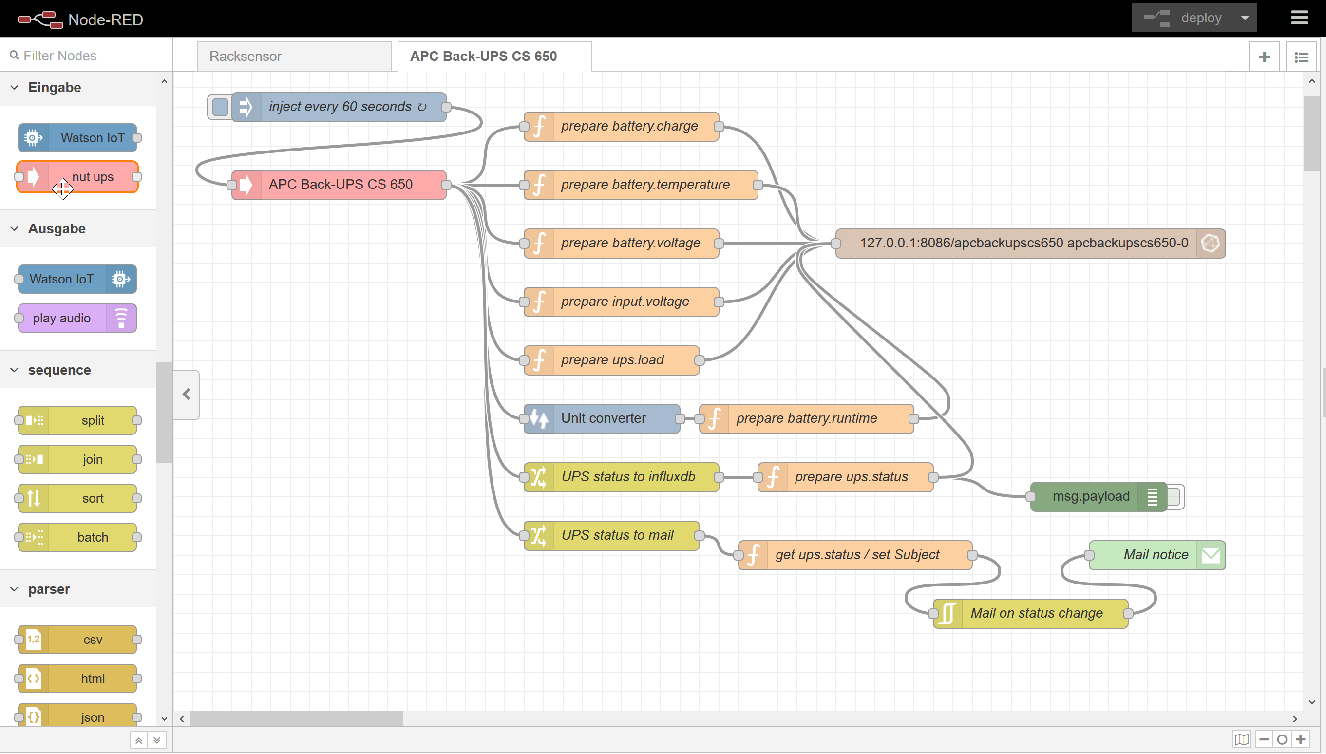The height and width of the screenshot is (754, 1326).
Task: Collapse the Eingabe palette category
Action: [x=15, y=88]
